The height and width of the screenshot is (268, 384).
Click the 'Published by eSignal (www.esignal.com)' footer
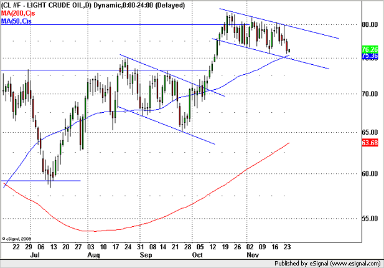click(327, 264)
